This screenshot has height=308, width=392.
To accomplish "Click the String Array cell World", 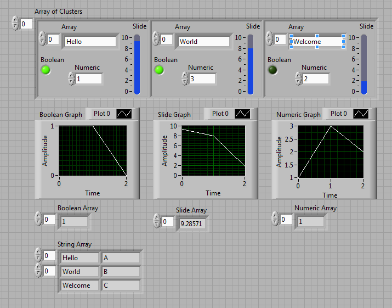I will click(79, 271).
